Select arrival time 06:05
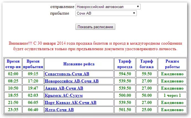 [x=33, y=103]
